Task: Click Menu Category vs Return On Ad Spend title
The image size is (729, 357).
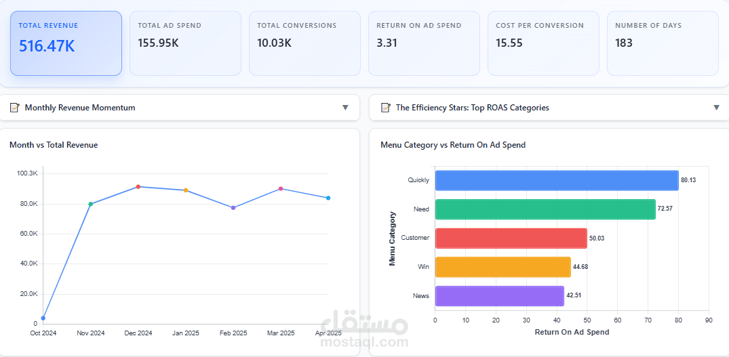Action: 453,145
